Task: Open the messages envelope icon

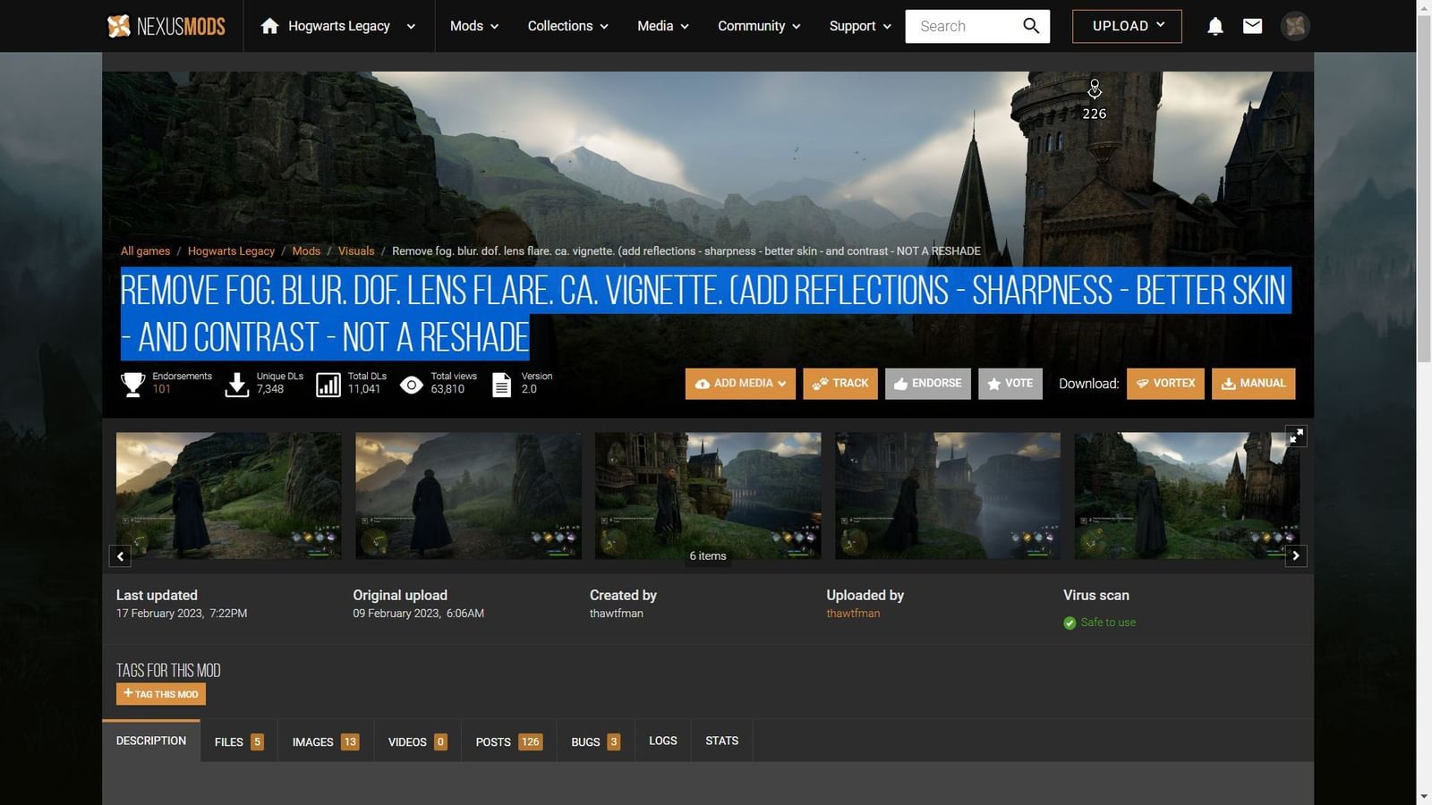Action: tap(1252, 26)
